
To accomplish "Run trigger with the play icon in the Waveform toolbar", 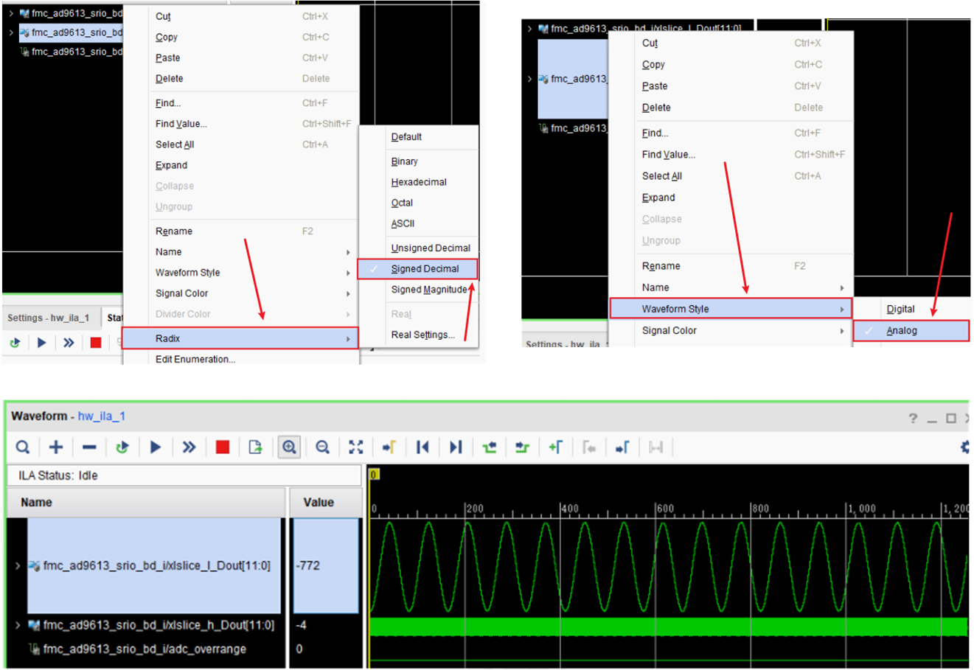I will click(x=156, y=447).
